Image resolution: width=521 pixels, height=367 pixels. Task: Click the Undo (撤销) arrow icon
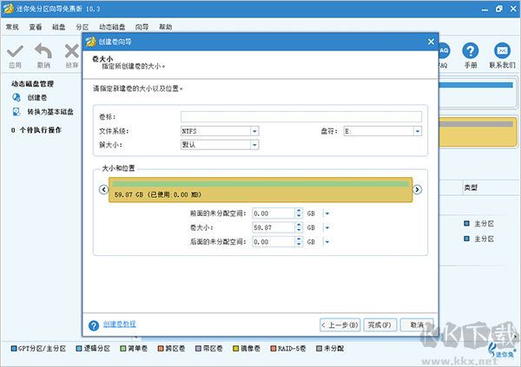point(43,51)
